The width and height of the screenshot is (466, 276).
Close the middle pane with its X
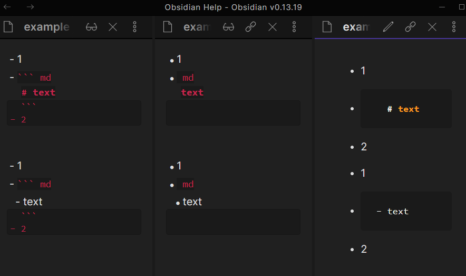click(x=273, y=27)
